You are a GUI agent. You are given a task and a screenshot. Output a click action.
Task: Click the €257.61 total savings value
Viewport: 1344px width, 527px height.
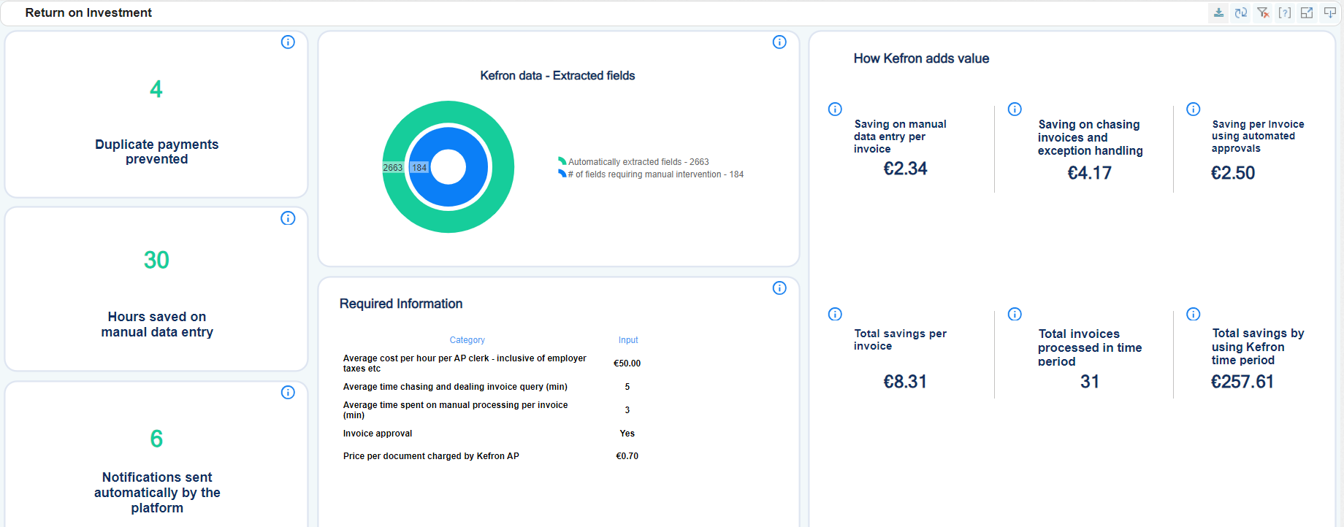click(x=1242, y=382)
